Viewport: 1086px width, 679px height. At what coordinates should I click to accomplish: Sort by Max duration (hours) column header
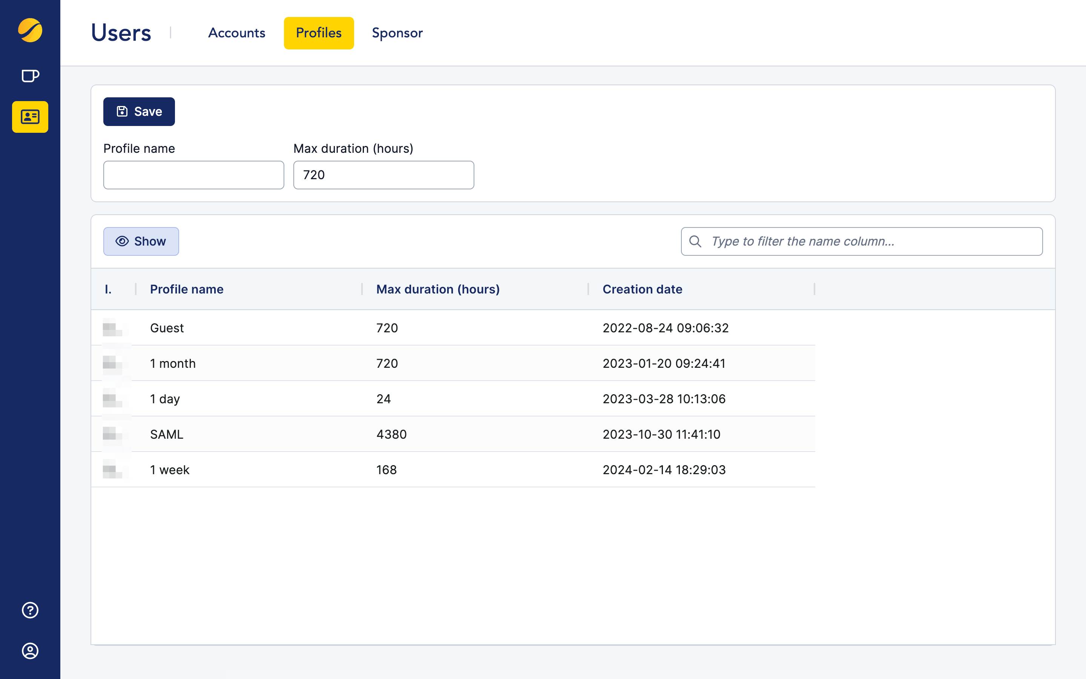(x=438, y=289)
